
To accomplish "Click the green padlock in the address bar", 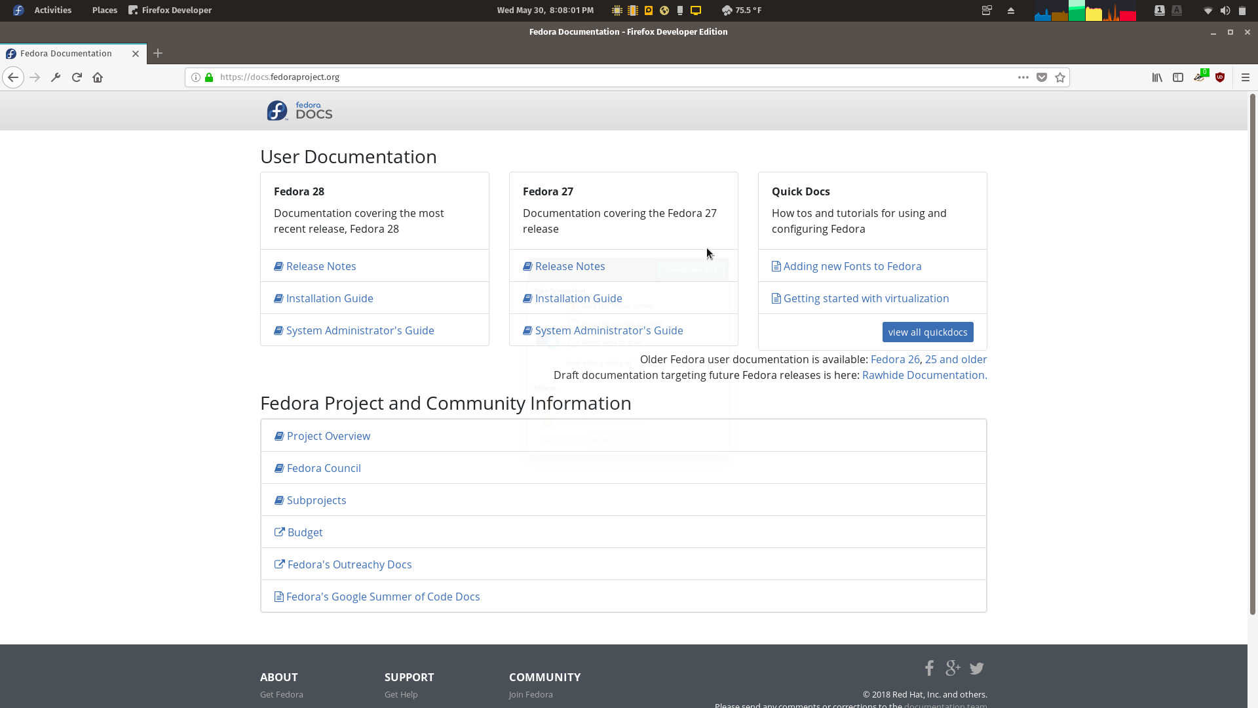I will click(x=209, y=77).
